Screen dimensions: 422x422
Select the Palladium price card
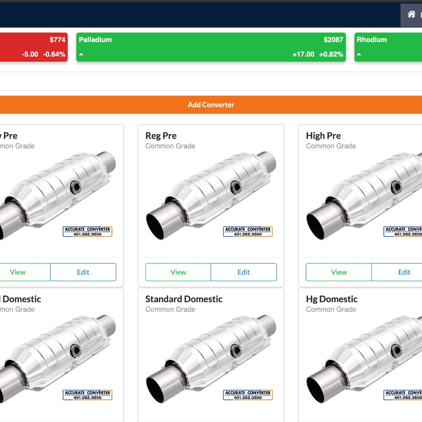click(211, 47)
